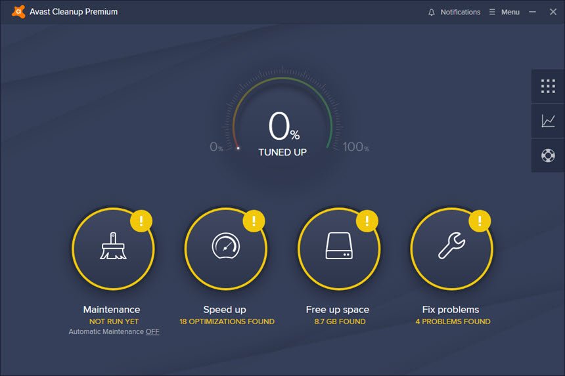The height and width of the screenshot is (376, 565).
Task: Close the Avast Cleanup window
Action: click(553, 12)
